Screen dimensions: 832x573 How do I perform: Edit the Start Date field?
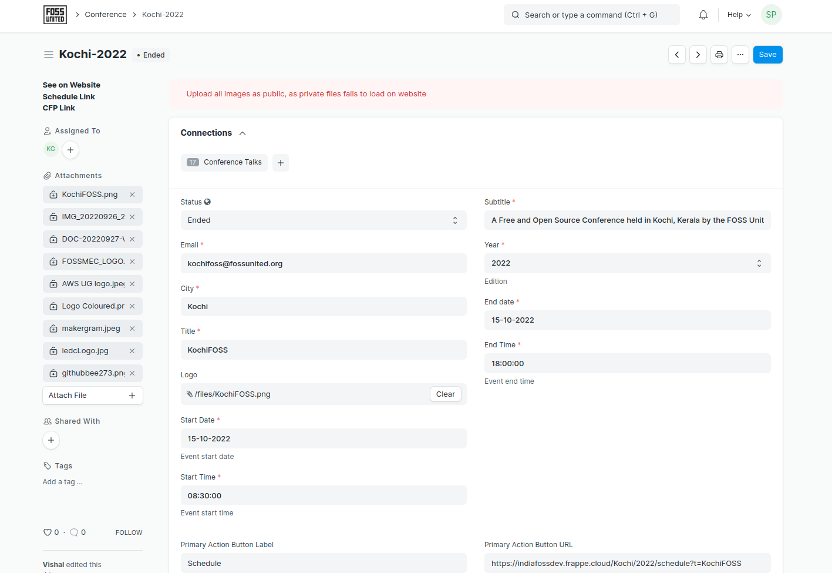(x=324, y=438)
